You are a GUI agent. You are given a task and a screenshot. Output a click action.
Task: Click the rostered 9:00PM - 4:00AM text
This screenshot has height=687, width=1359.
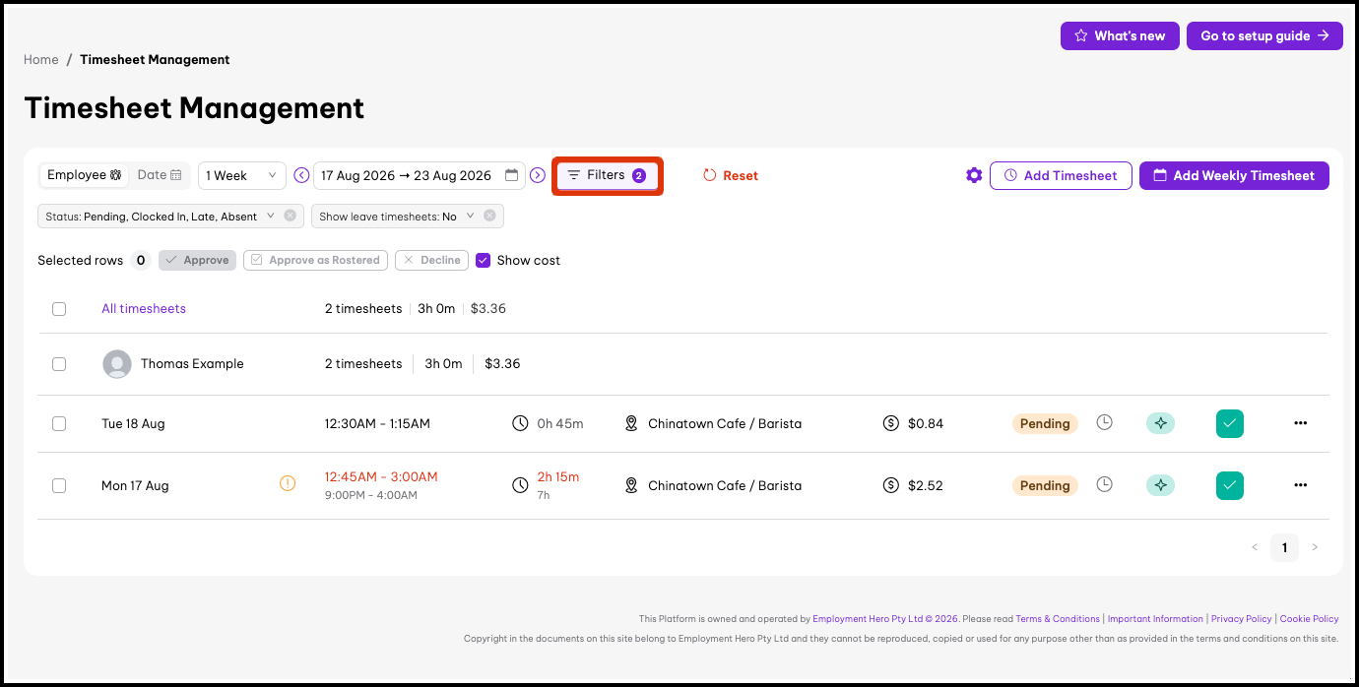click(x=371, y=495)
